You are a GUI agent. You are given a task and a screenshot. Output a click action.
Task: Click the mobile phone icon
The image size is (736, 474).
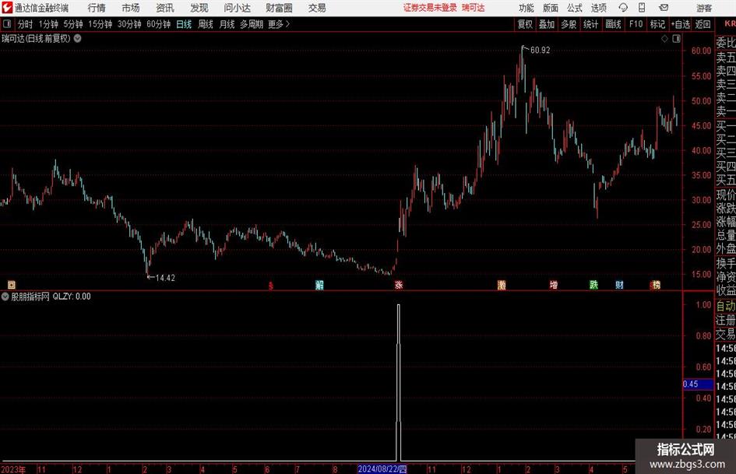(642, 8)
